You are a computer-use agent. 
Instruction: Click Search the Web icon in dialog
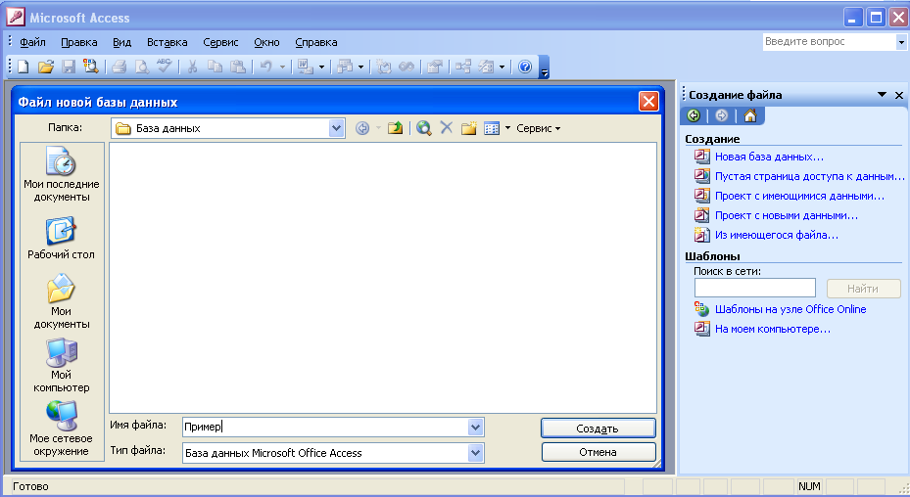click(x=424, y=128)
